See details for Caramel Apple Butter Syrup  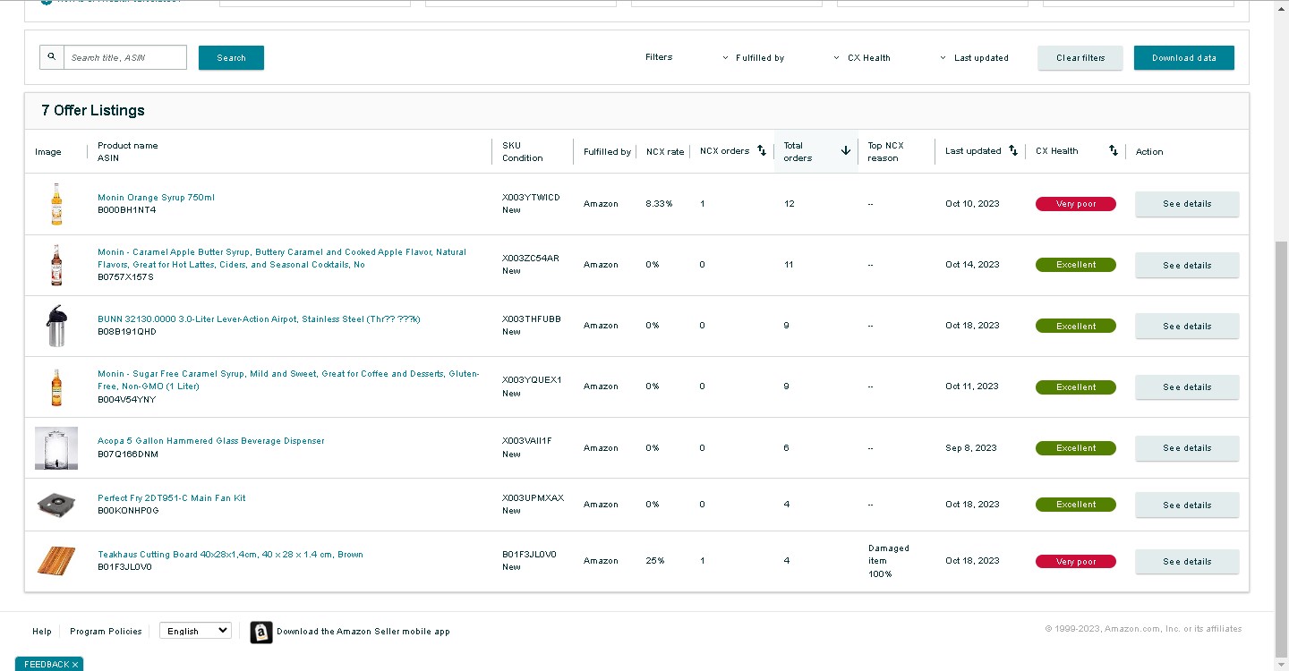coord(1187,265)
